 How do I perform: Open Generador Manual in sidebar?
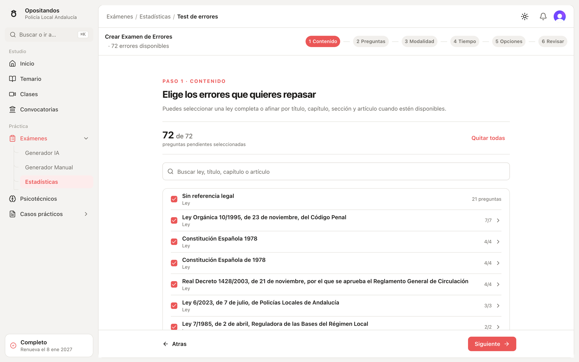coord(49,167)
